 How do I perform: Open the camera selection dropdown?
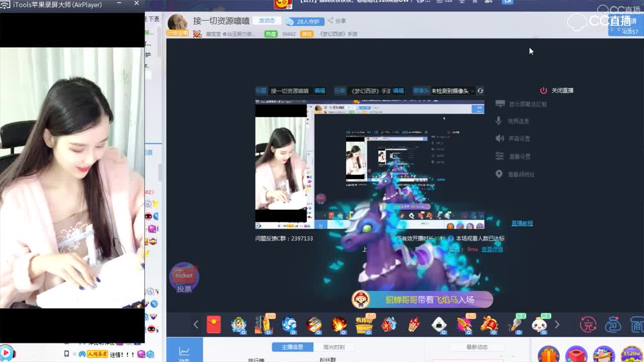pos(453,91)
